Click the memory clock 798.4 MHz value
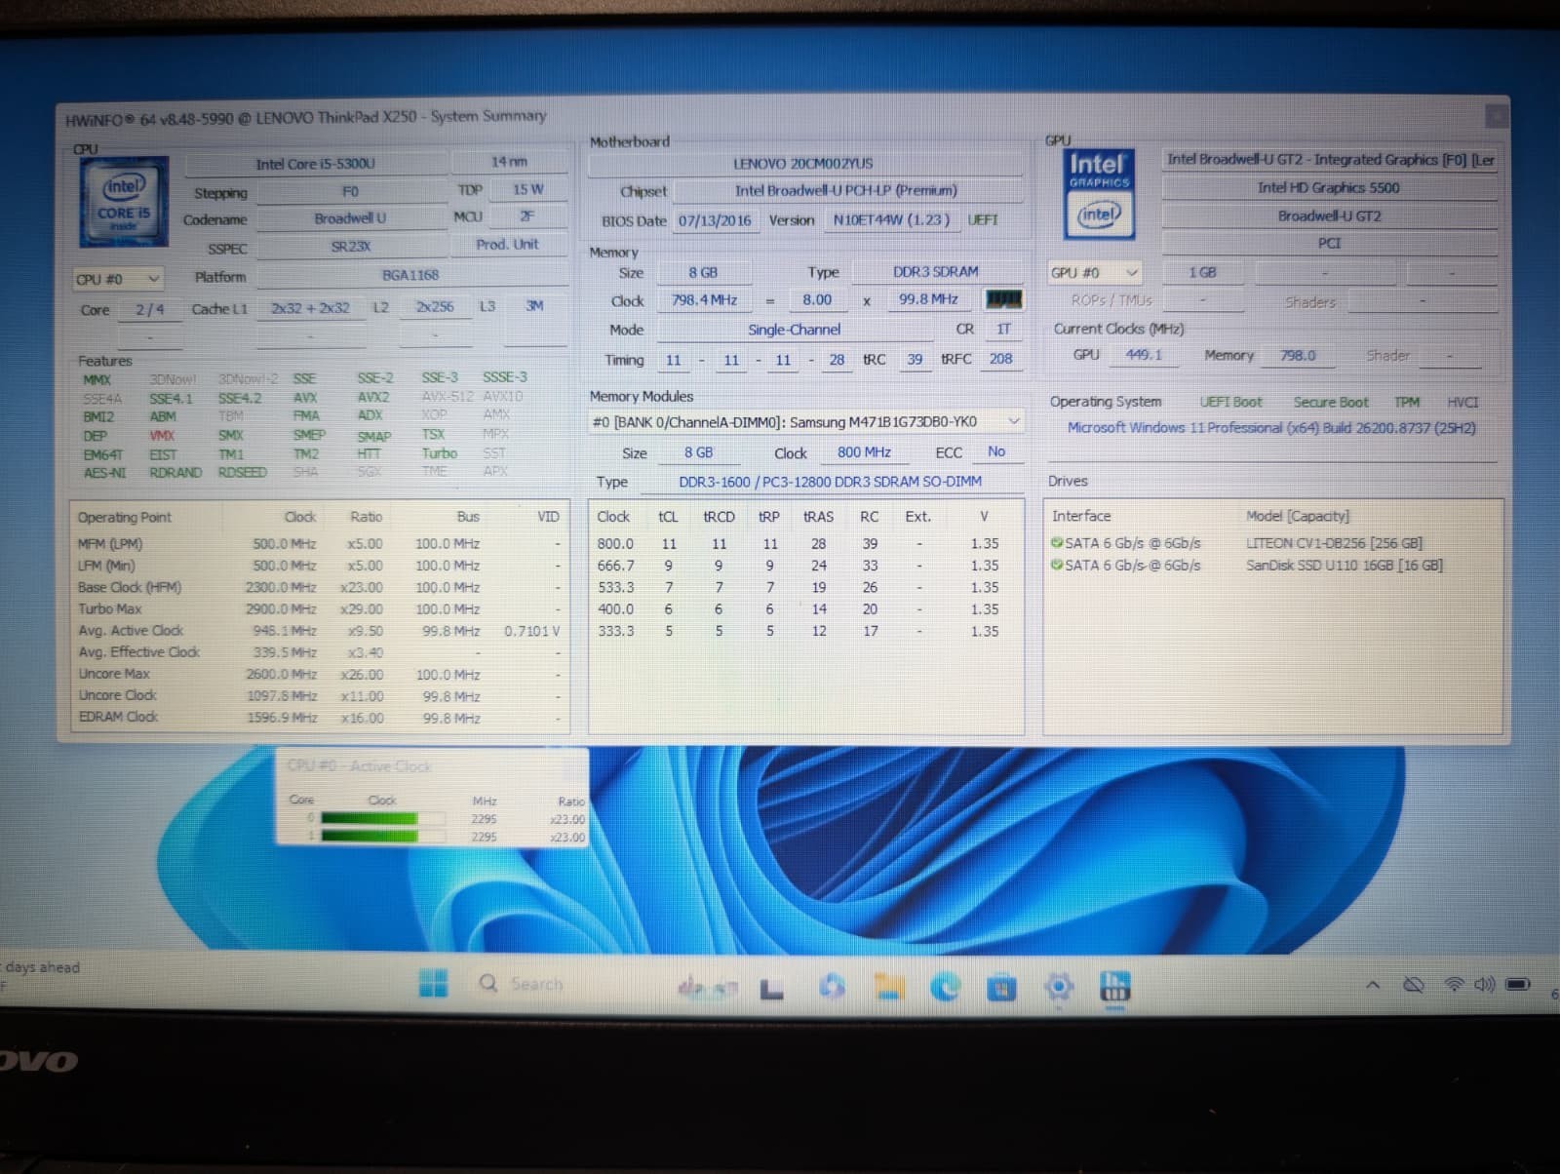Viewport: 1560px width, 1174px height. click(x=704, y=300)
